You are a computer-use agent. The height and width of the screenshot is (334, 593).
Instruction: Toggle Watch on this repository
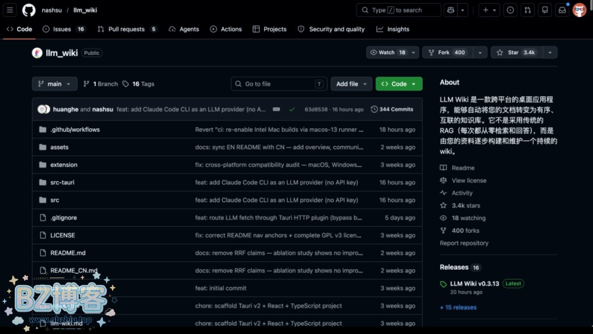[387, 52]
